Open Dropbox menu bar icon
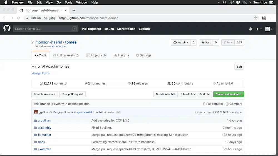The width and height of the screenshot is (278, 156). pyautogui.click(x=238, y=2)
